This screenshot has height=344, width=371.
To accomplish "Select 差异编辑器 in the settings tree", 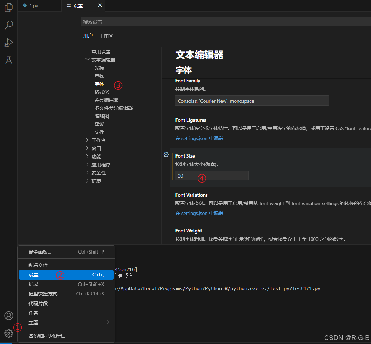I will [x=106, y=100].
